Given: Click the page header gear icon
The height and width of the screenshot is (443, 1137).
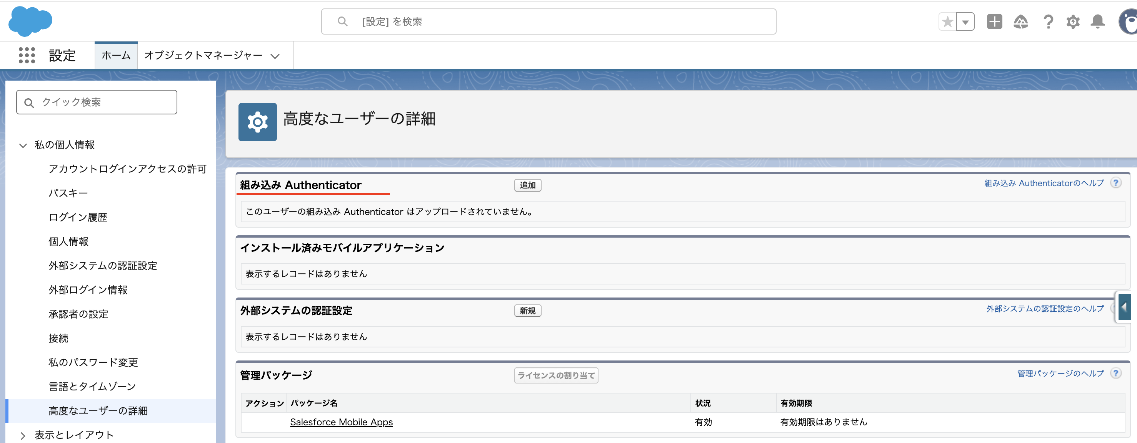Looking at the screenshot, I should click(258, 122).
